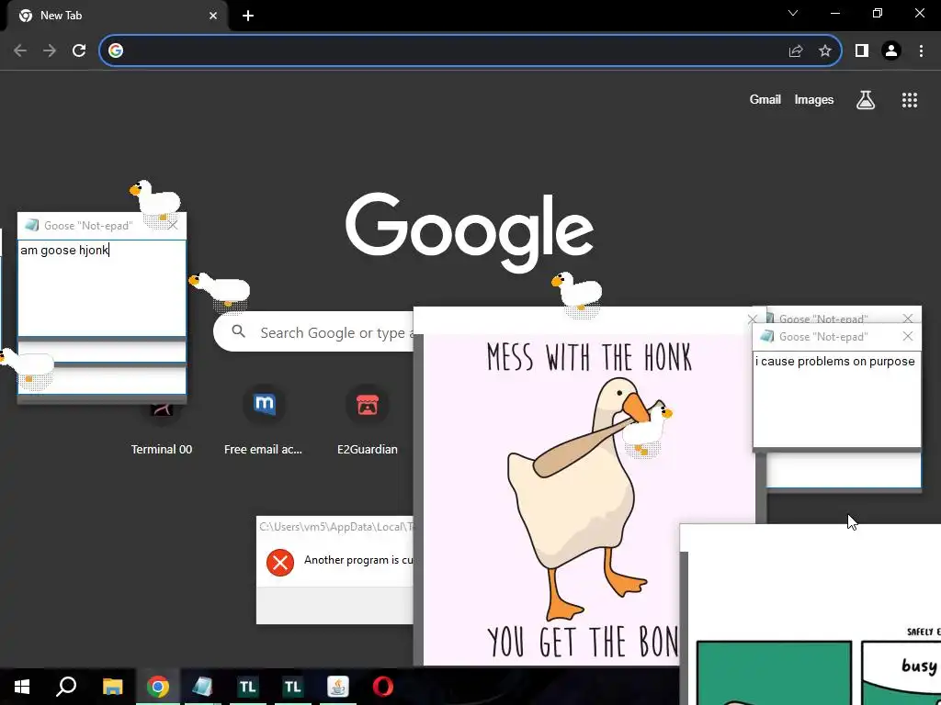
Task: Open the Java app taskbar icon
Action: click(x=338, y=687)
